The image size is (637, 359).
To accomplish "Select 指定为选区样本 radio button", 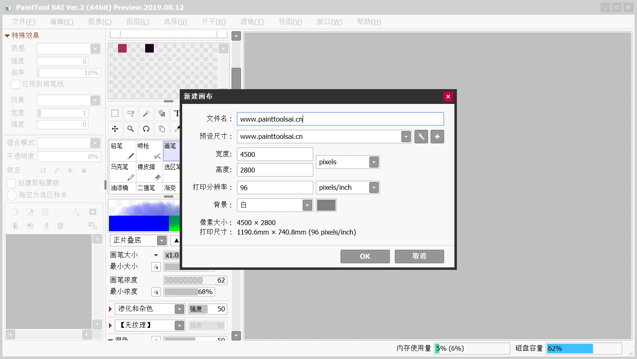I will (12, 195).
